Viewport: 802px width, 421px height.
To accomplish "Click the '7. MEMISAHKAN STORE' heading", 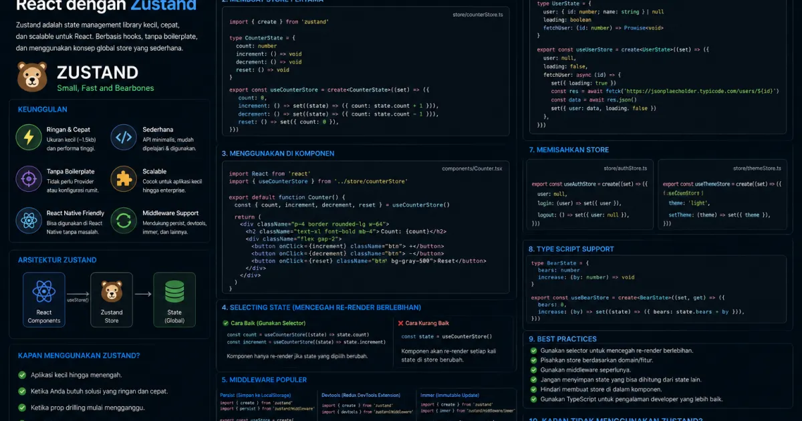I will coord(569,150).
